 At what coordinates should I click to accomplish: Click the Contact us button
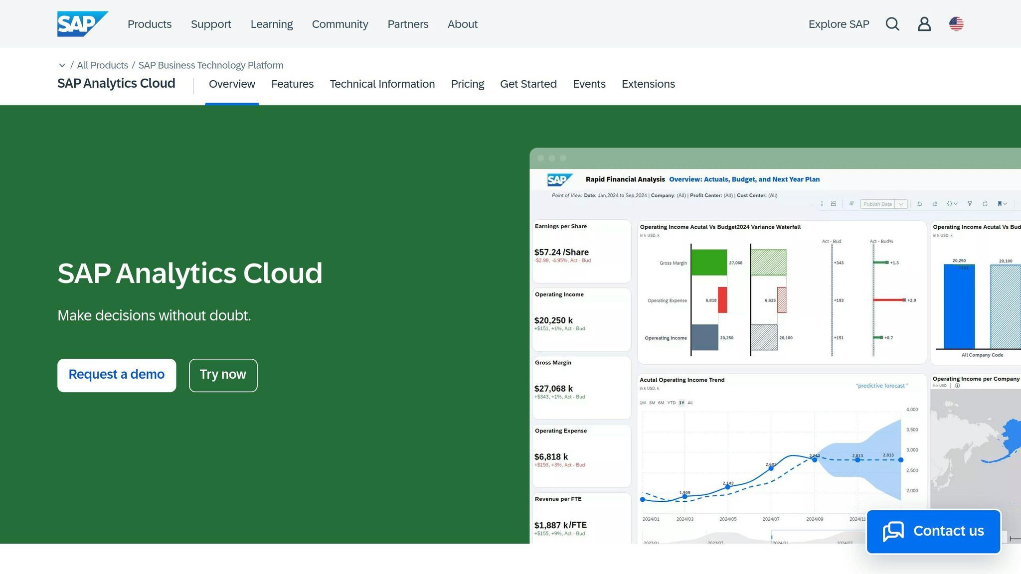934,531
